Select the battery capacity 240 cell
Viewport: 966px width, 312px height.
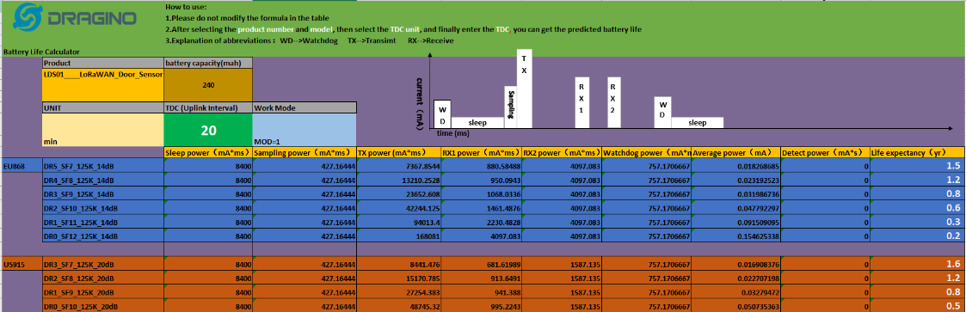click(208, 84)
